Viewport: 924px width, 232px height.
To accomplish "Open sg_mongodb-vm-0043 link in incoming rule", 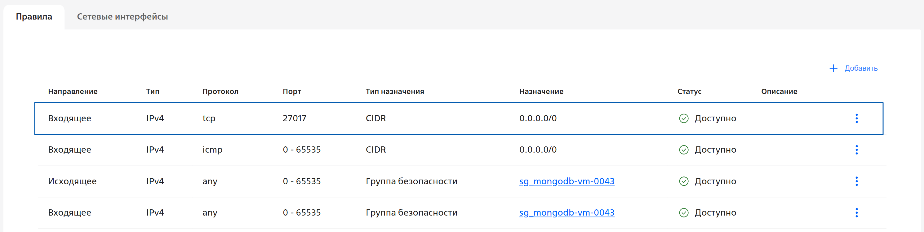I will tap(566, 213).
